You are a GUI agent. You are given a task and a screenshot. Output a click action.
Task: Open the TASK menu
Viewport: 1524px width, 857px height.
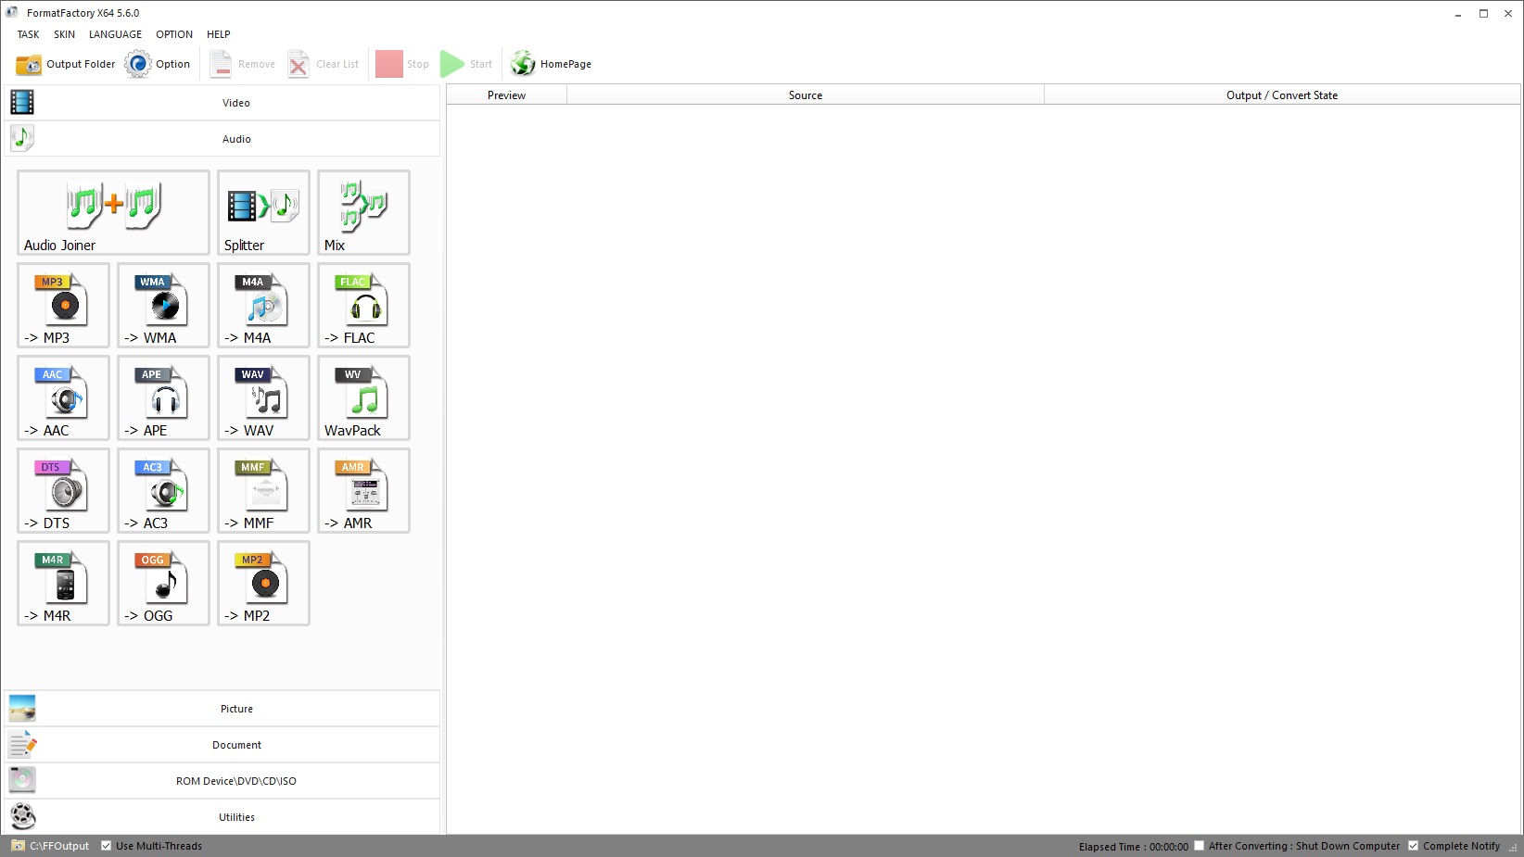click(x=29, y=34)
